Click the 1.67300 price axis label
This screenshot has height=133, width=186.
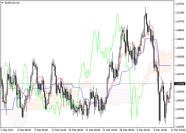point(180,13)
